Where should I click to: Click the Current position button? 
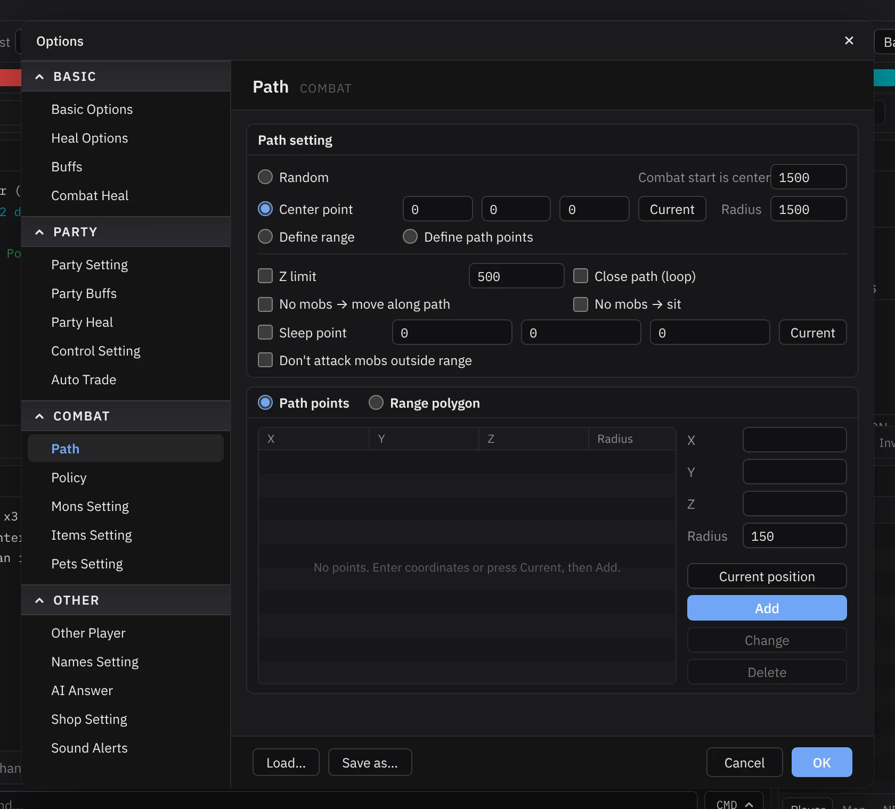click(767, 576)
